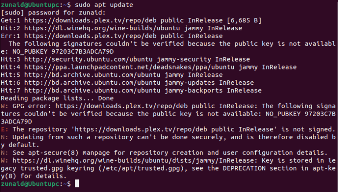338x192 pixels.
Task: Click the orange W: marker before GPG error
Action: point(4,106)
